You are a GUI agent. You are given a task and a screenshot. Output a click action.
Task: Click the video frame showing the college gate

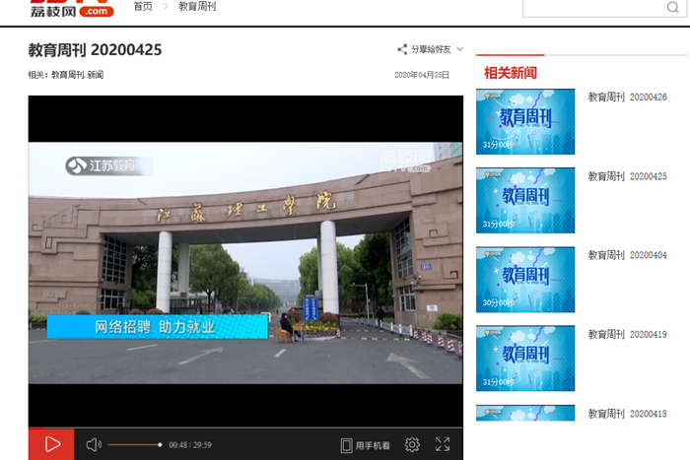point(244,261)
